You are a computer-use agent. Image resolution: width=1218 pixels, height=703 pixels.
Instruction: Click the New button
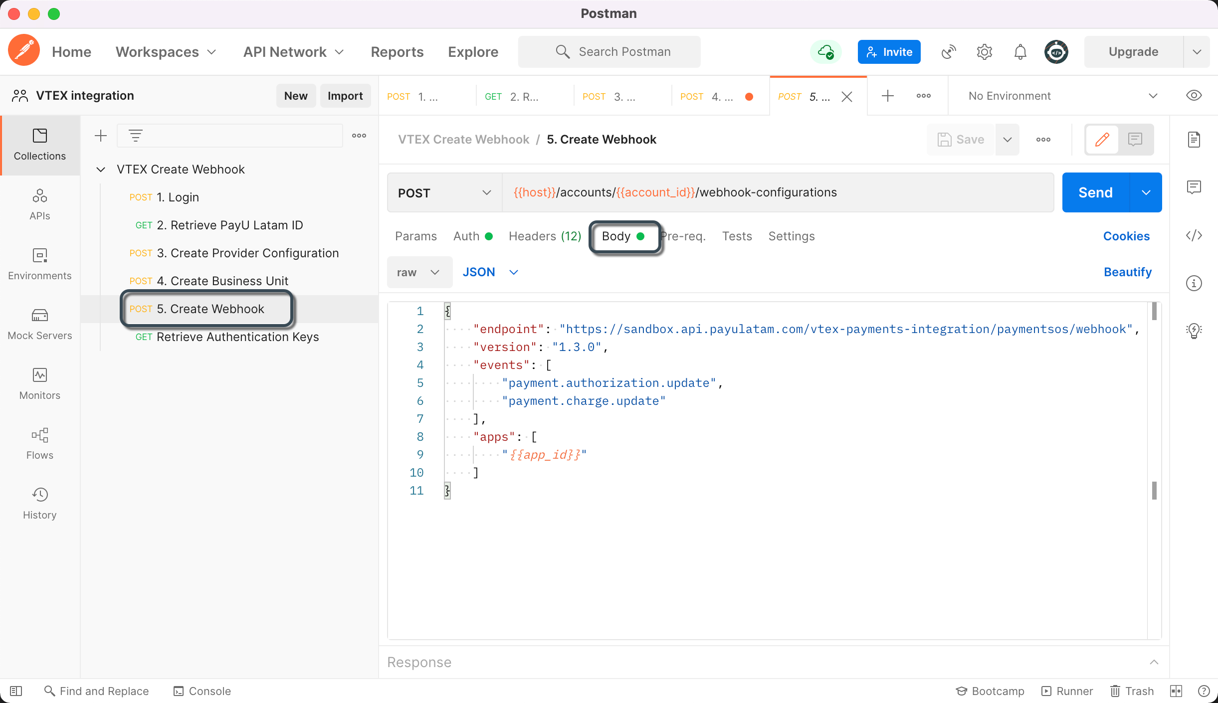click(296, 96)
